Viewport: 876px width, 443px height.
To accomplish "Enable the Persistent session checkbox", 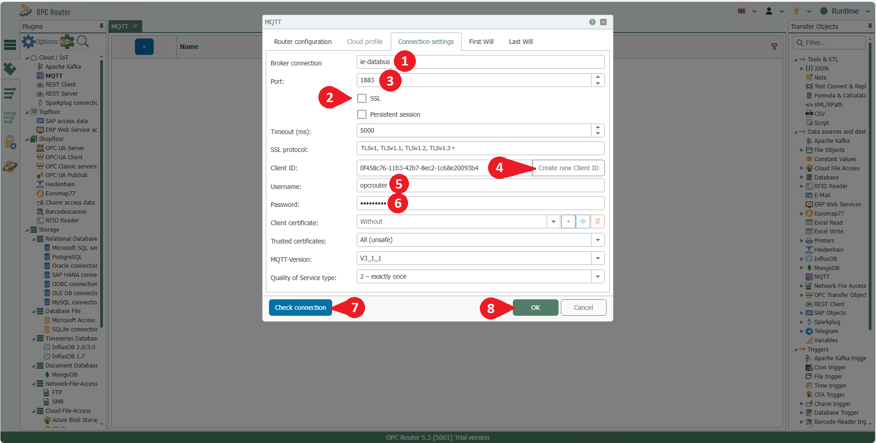I will pos(362,114).
